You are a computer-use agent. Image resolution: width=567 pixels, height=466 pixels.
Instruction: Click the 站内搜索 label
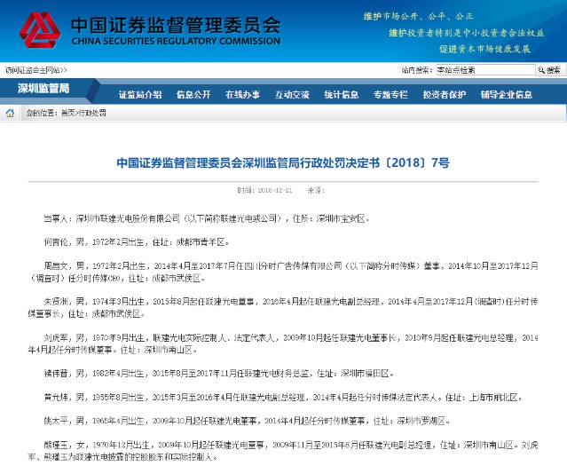pos(416,70)
